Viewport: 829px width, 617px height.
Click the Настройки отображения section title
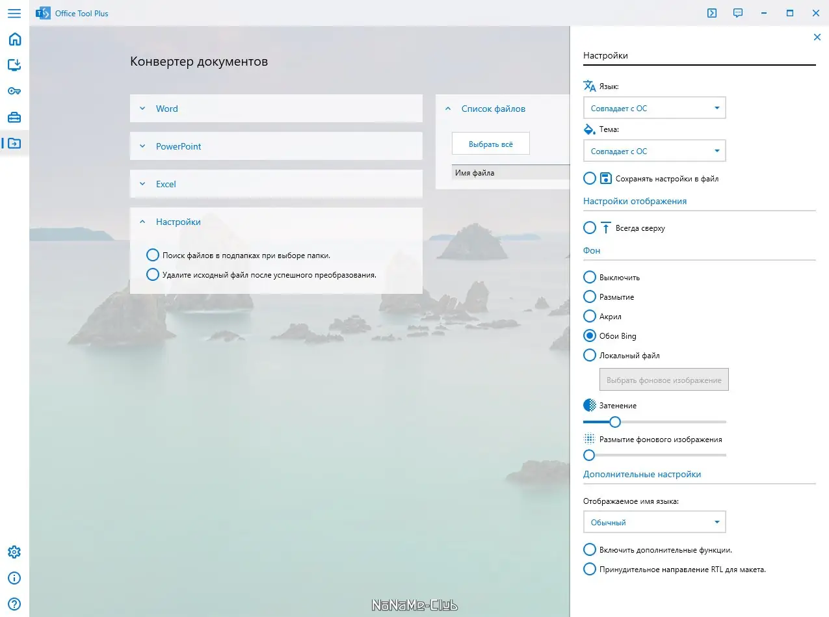click(x=635, y=201)
